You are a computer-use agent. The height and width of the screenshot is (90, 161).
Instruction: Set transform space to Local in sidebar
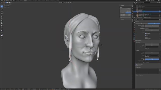[128, 13]
